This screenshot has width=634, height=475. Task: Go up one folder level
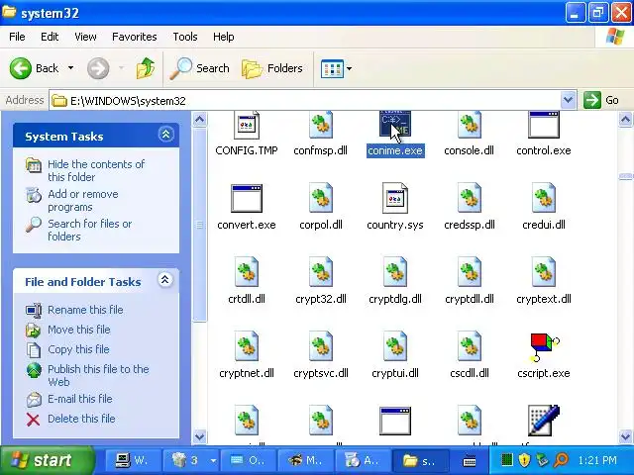coord(146,68)
